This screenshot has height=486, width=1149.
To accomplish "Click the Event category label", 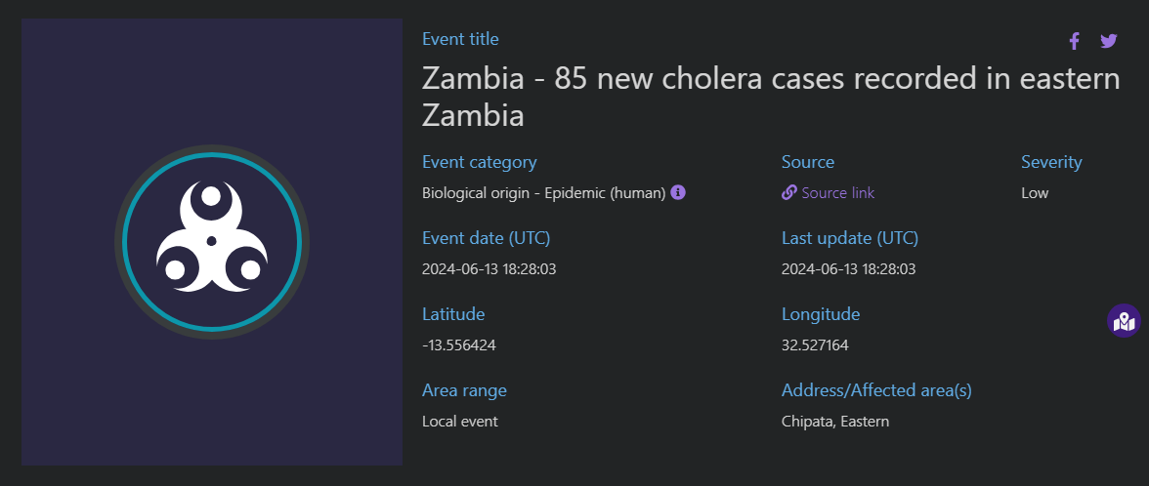I will [479, 162].
